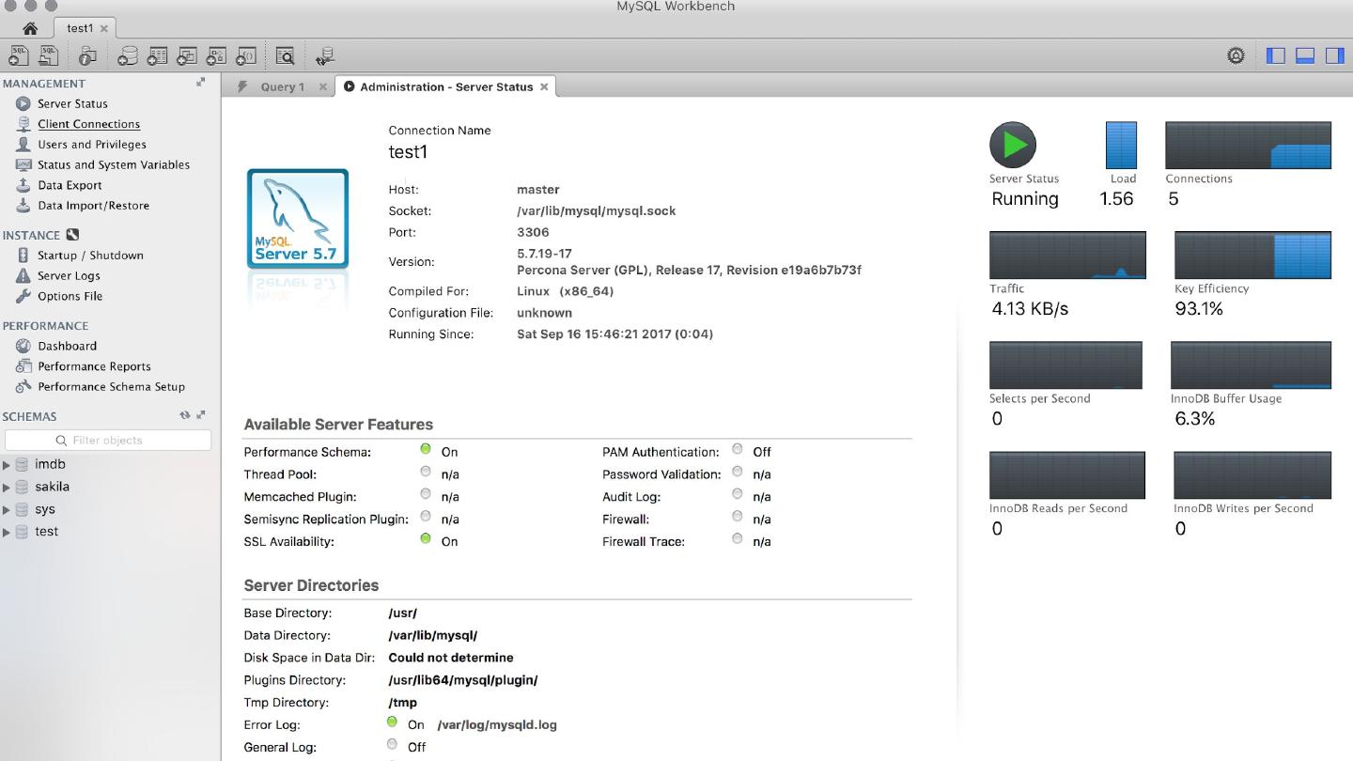Toggle the bottom output panel visibility
This screenshot has width=1353, height=761.
click(x=1305, y=55)
